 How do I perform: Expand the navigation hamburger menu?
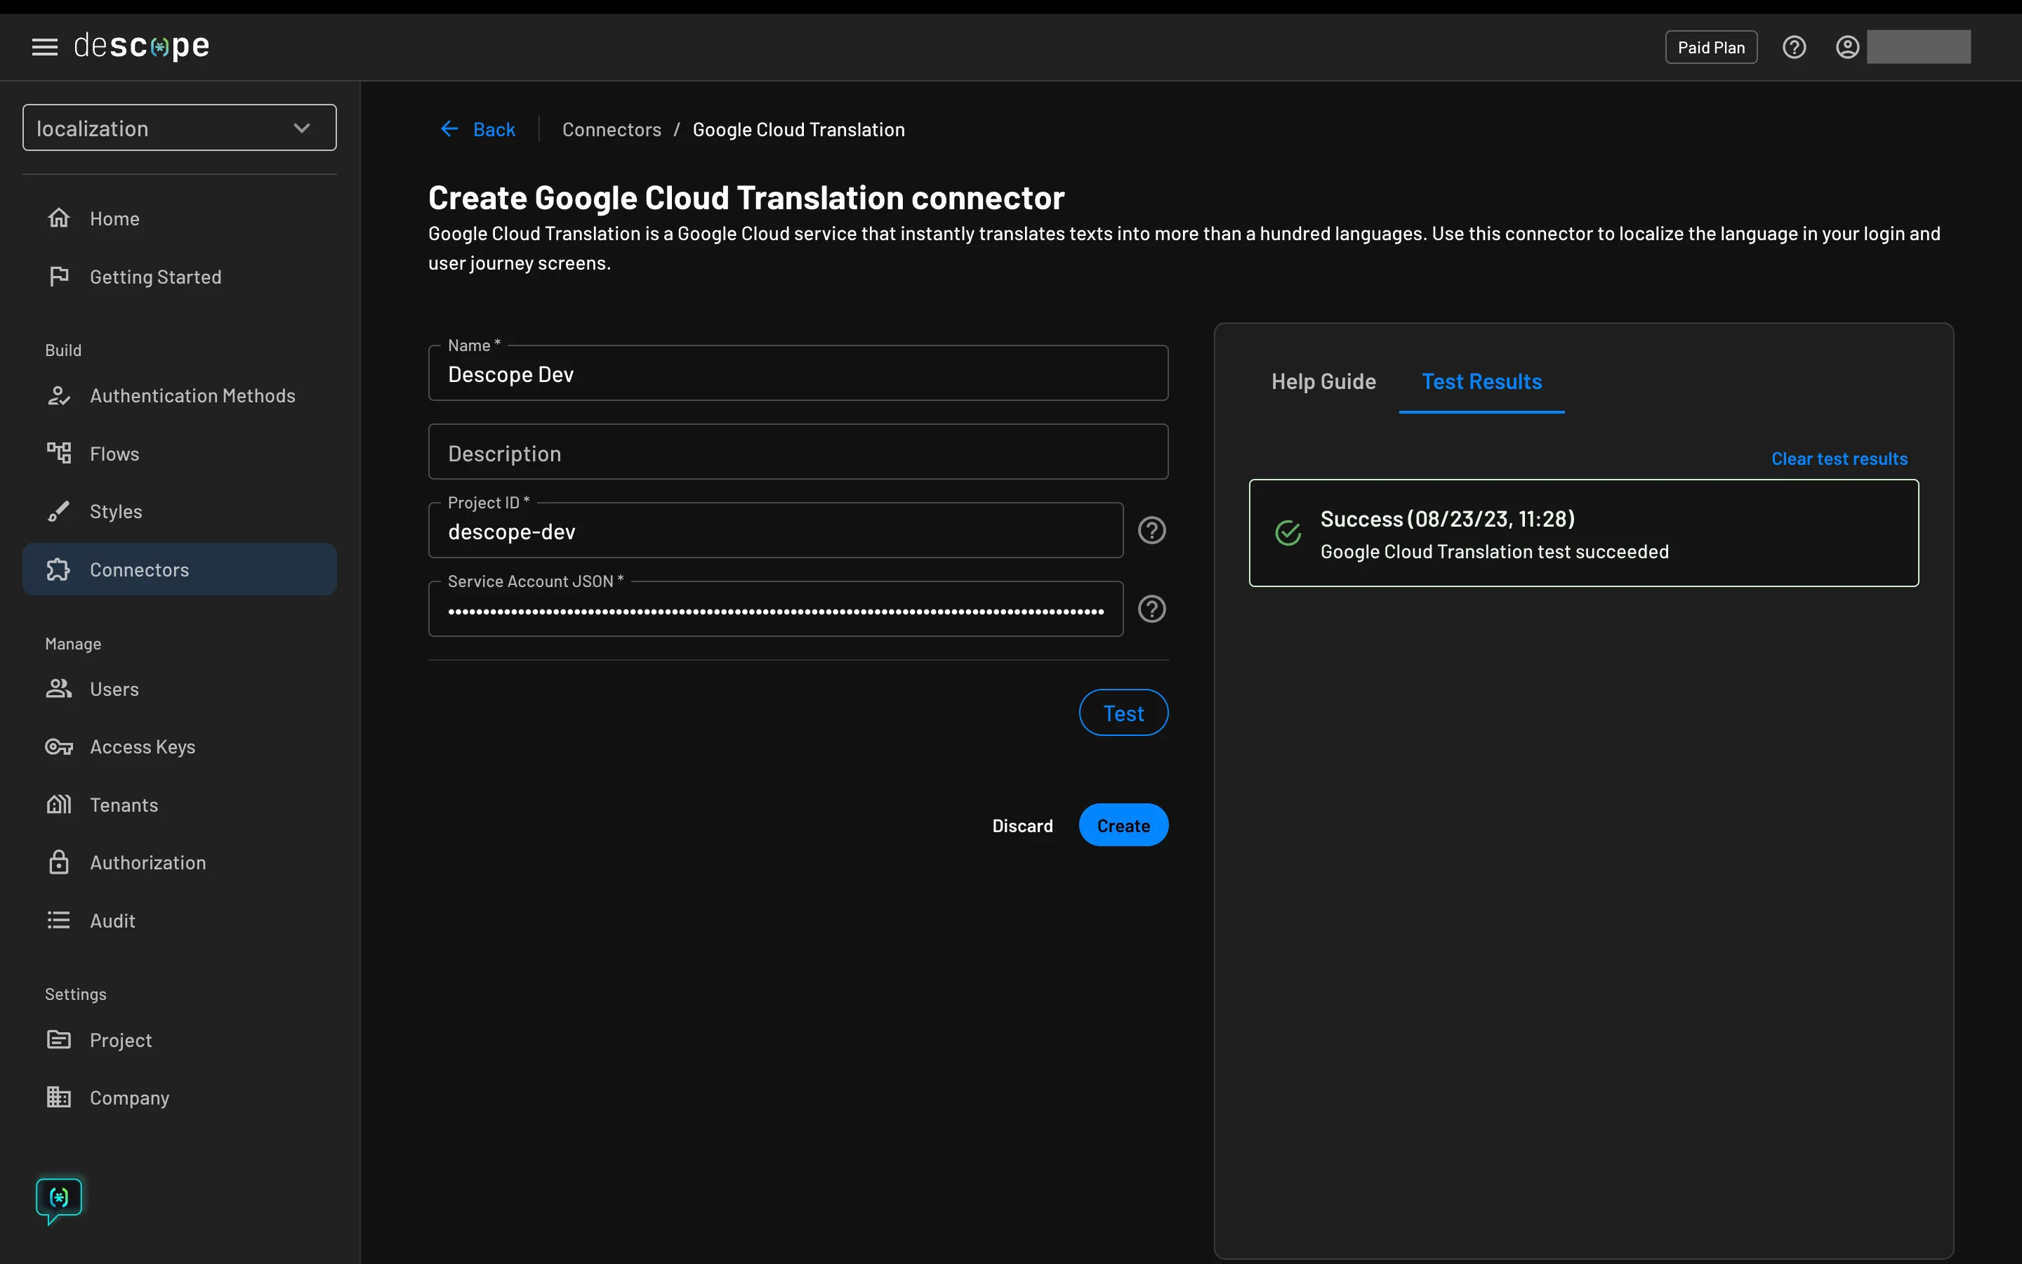45,46
